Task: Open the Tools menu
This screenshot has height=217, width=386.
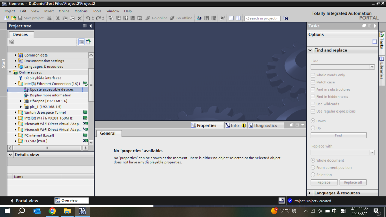Action: pyautogui.click(x=97, y=11)
